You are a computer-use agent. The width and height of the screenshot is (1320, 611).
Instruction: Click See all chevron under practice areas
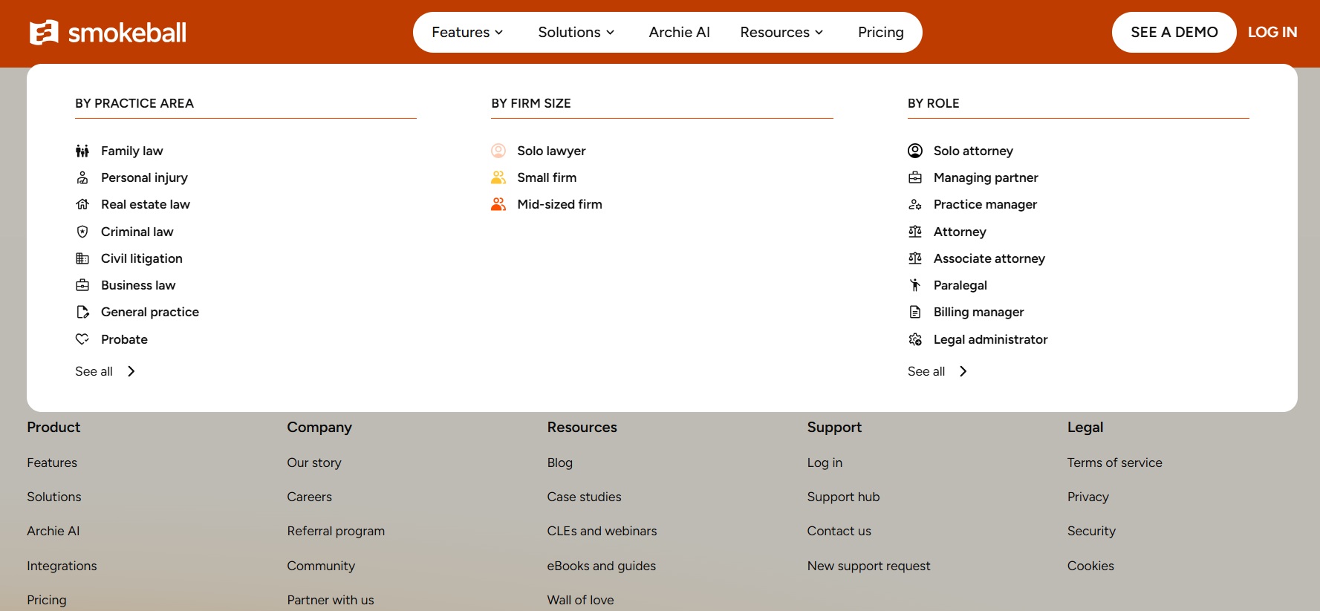point(131,371)
